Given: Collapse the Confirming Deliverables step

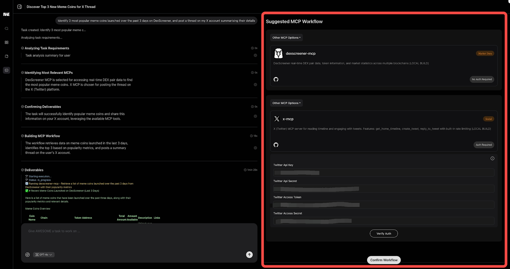Looking at the screenshot, I should 255,116.
